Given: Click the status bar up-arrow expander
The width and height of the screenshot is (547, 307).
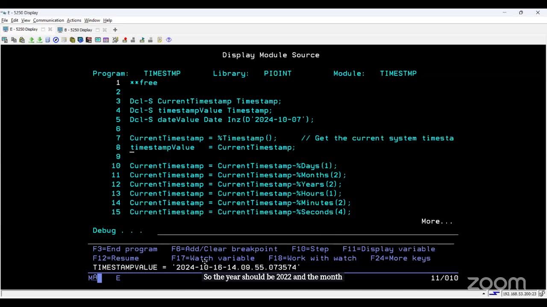Looking at the screenshot, I should 484,294.
